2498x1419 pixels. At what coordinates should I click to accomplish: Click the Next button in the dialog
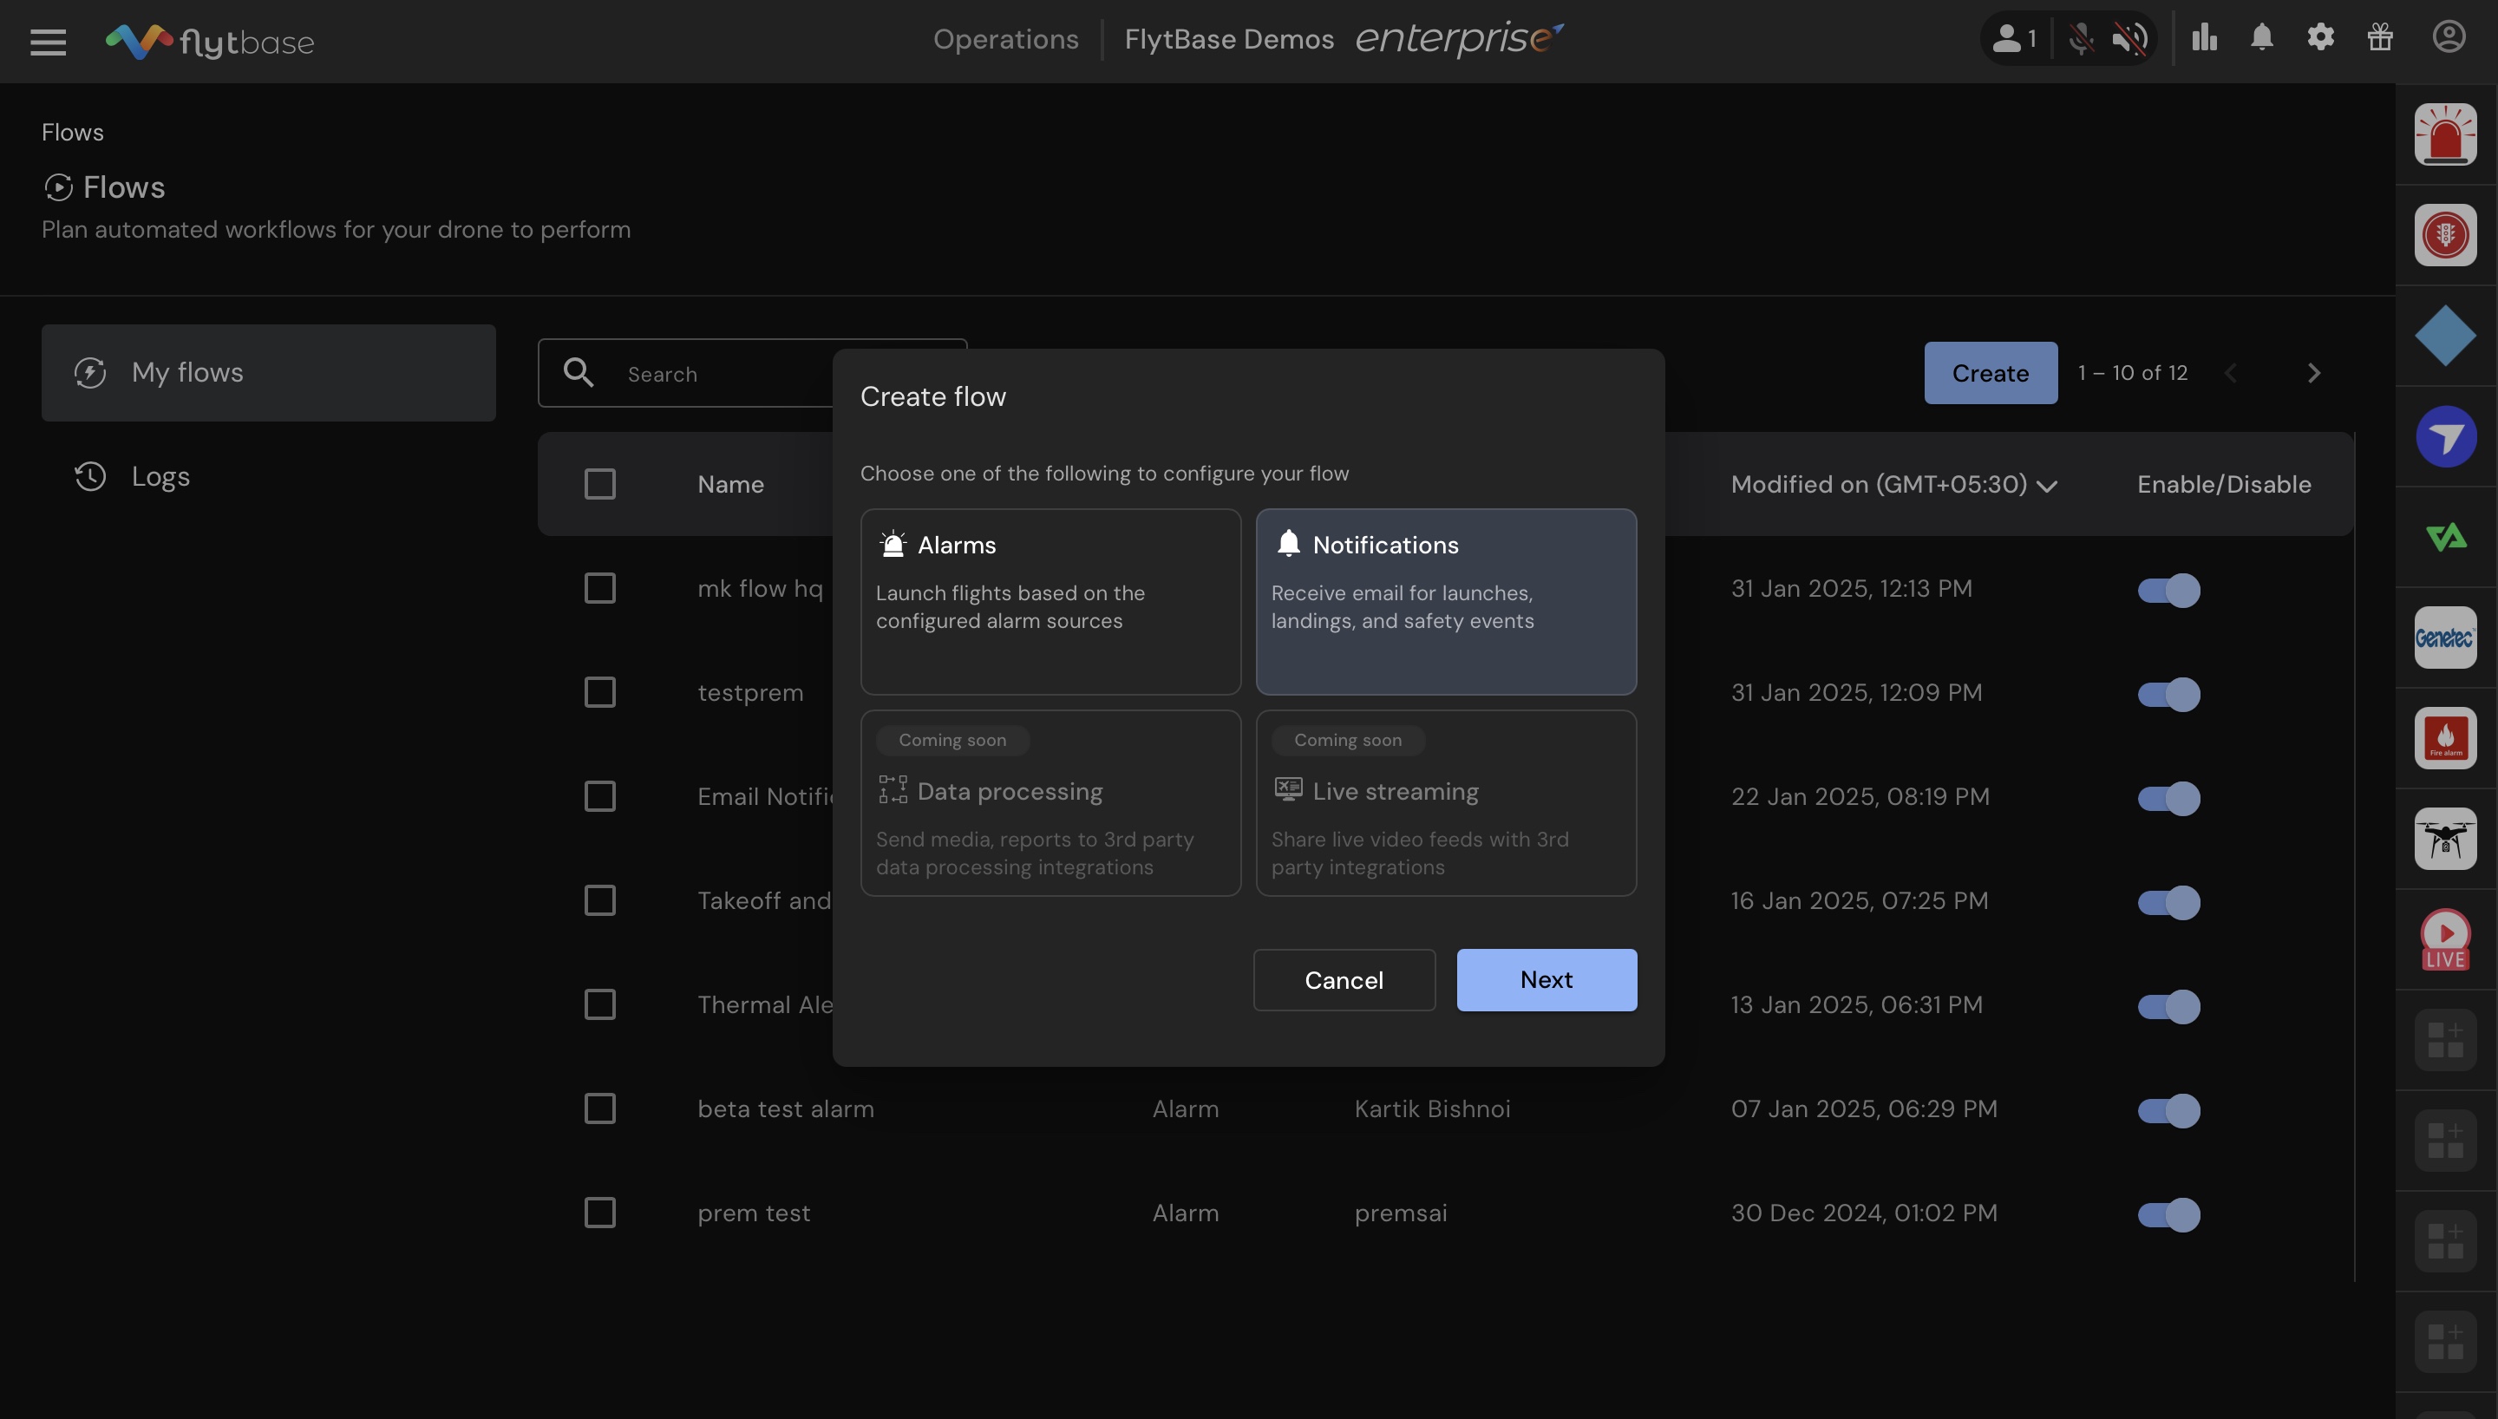(x=1547, y=979)
